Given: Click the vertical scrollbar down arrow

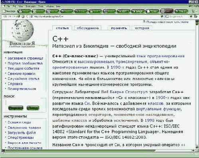Looking at the screenshot, I should (x=197, y=147).
